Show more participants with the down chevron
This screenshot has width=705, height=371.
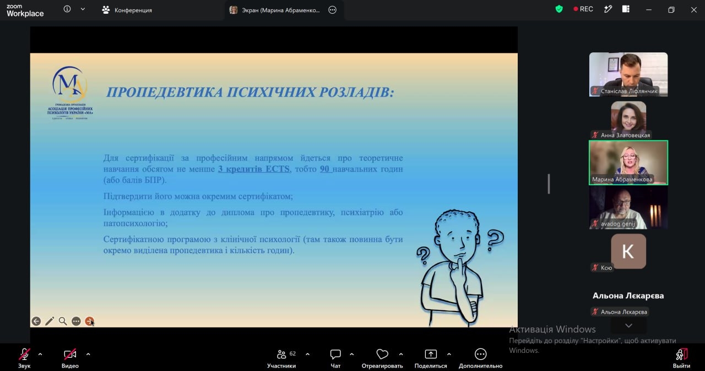(x=628, y=326)
